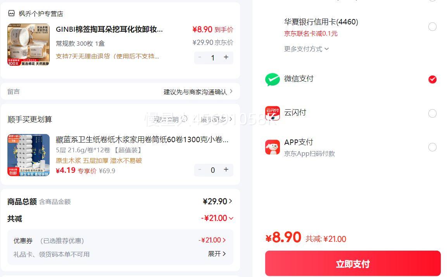The height and width of the screenshot is (277, 447).
Task: Select the 微信支付 radio button
Action: click(x=432, y=79)
